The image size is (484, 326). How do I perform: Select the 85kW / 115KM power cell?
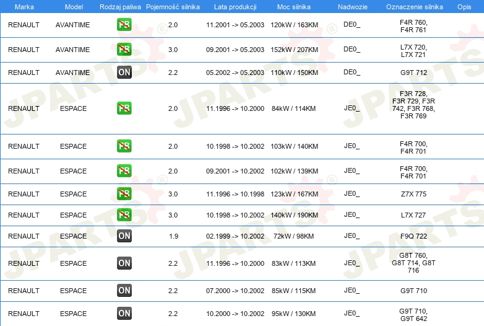pyautogui.click(x=293, y=291)
